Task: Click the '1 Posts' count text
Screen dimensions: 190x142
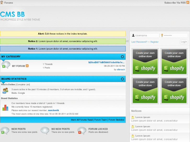Action: point(46,68)
